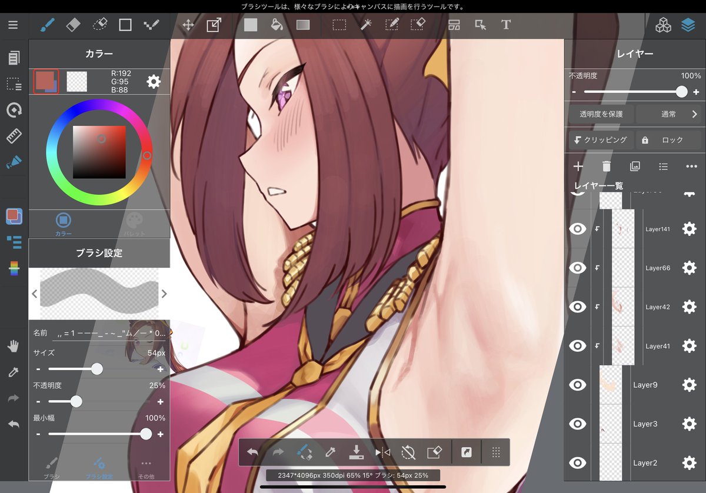Open Layer9 settings gear
The height and width of the screenshot is (493, 706).
tap(689, 385)
